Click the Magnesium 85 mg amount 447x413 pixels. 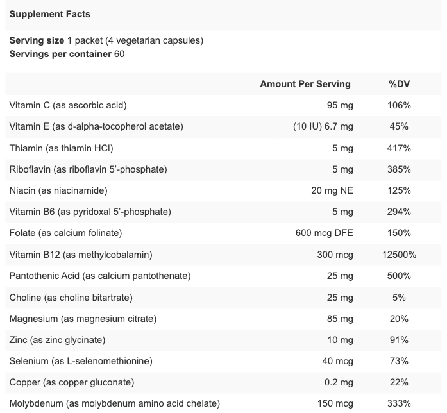coord(340,319)
